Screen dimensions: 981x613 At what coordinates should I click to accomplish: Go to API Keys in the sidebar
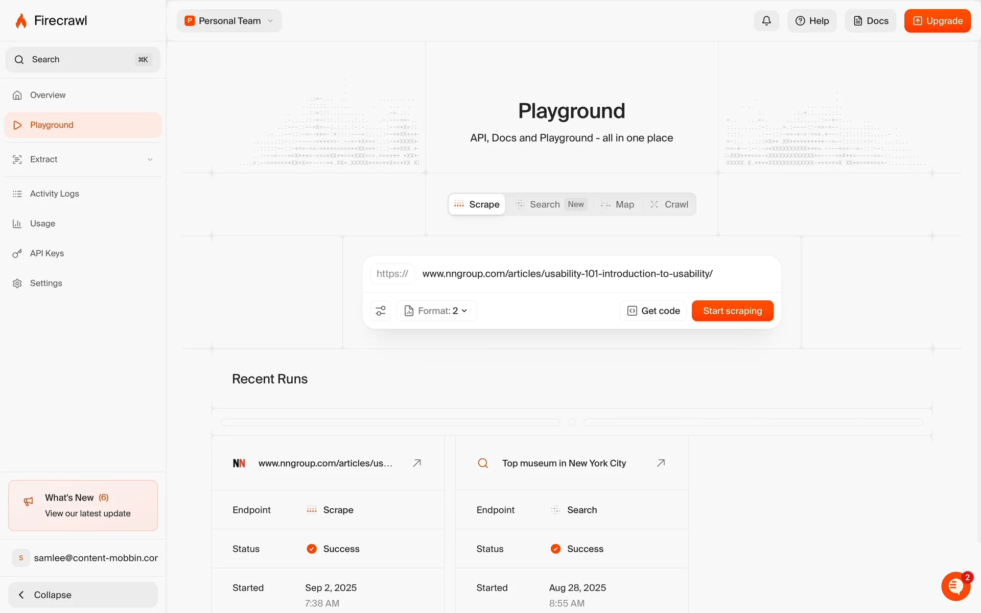[46, 253]
